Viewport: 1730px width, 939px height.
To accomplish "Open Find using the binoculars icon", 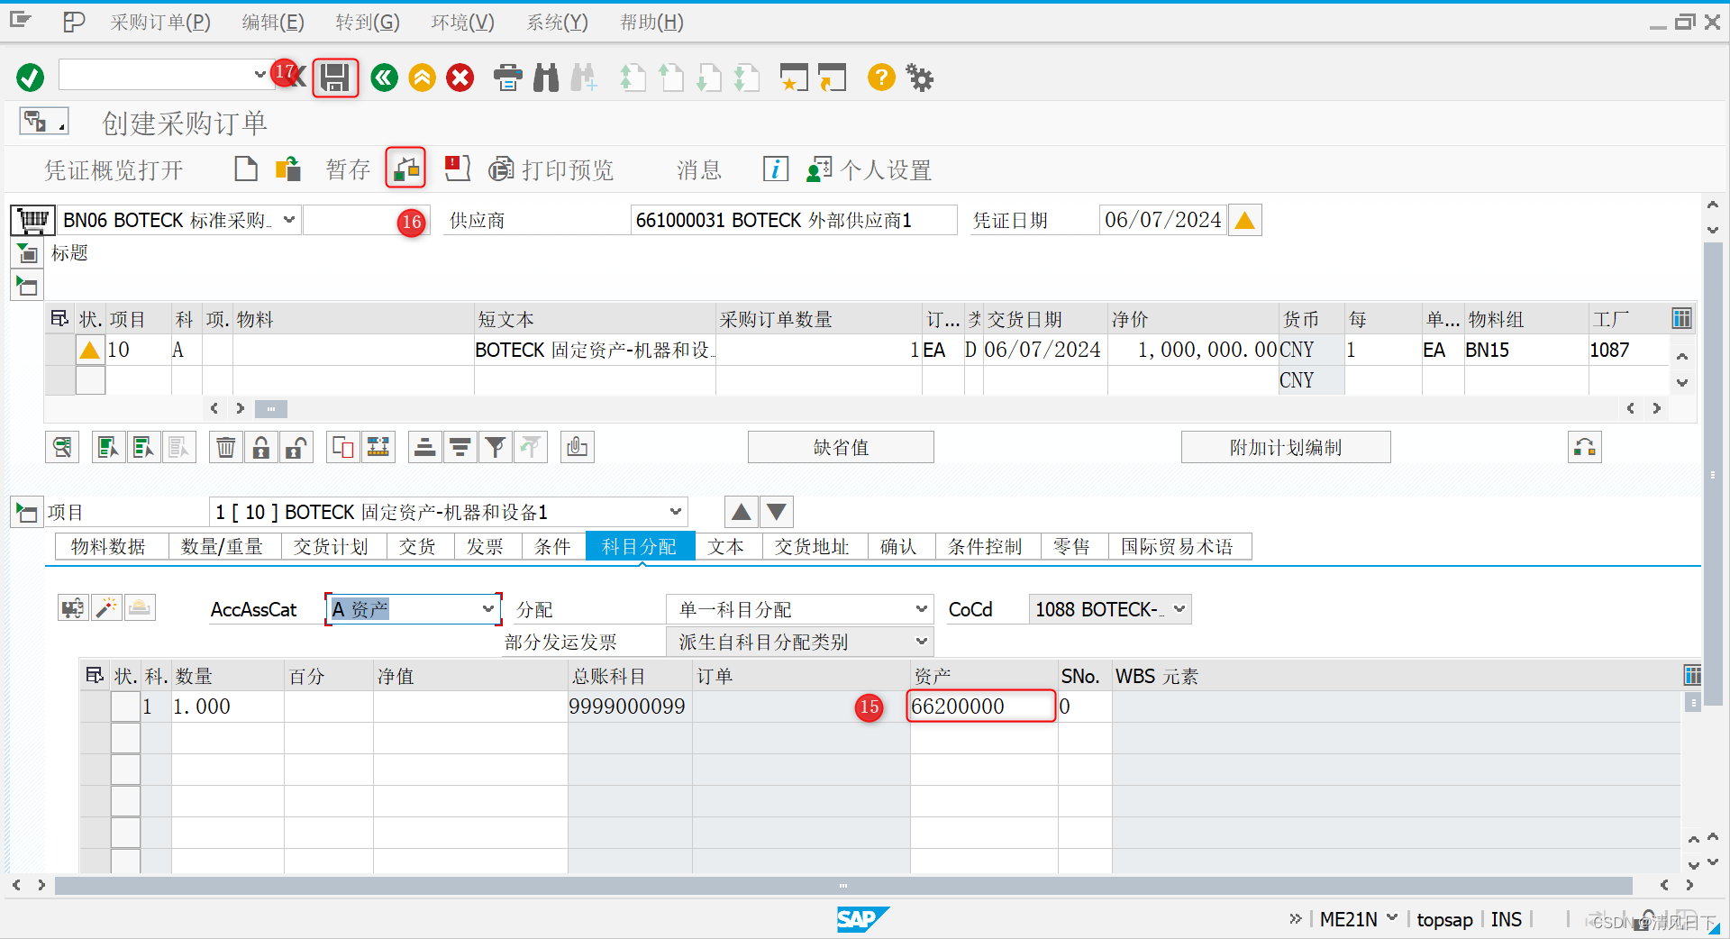I will [546, 77].
